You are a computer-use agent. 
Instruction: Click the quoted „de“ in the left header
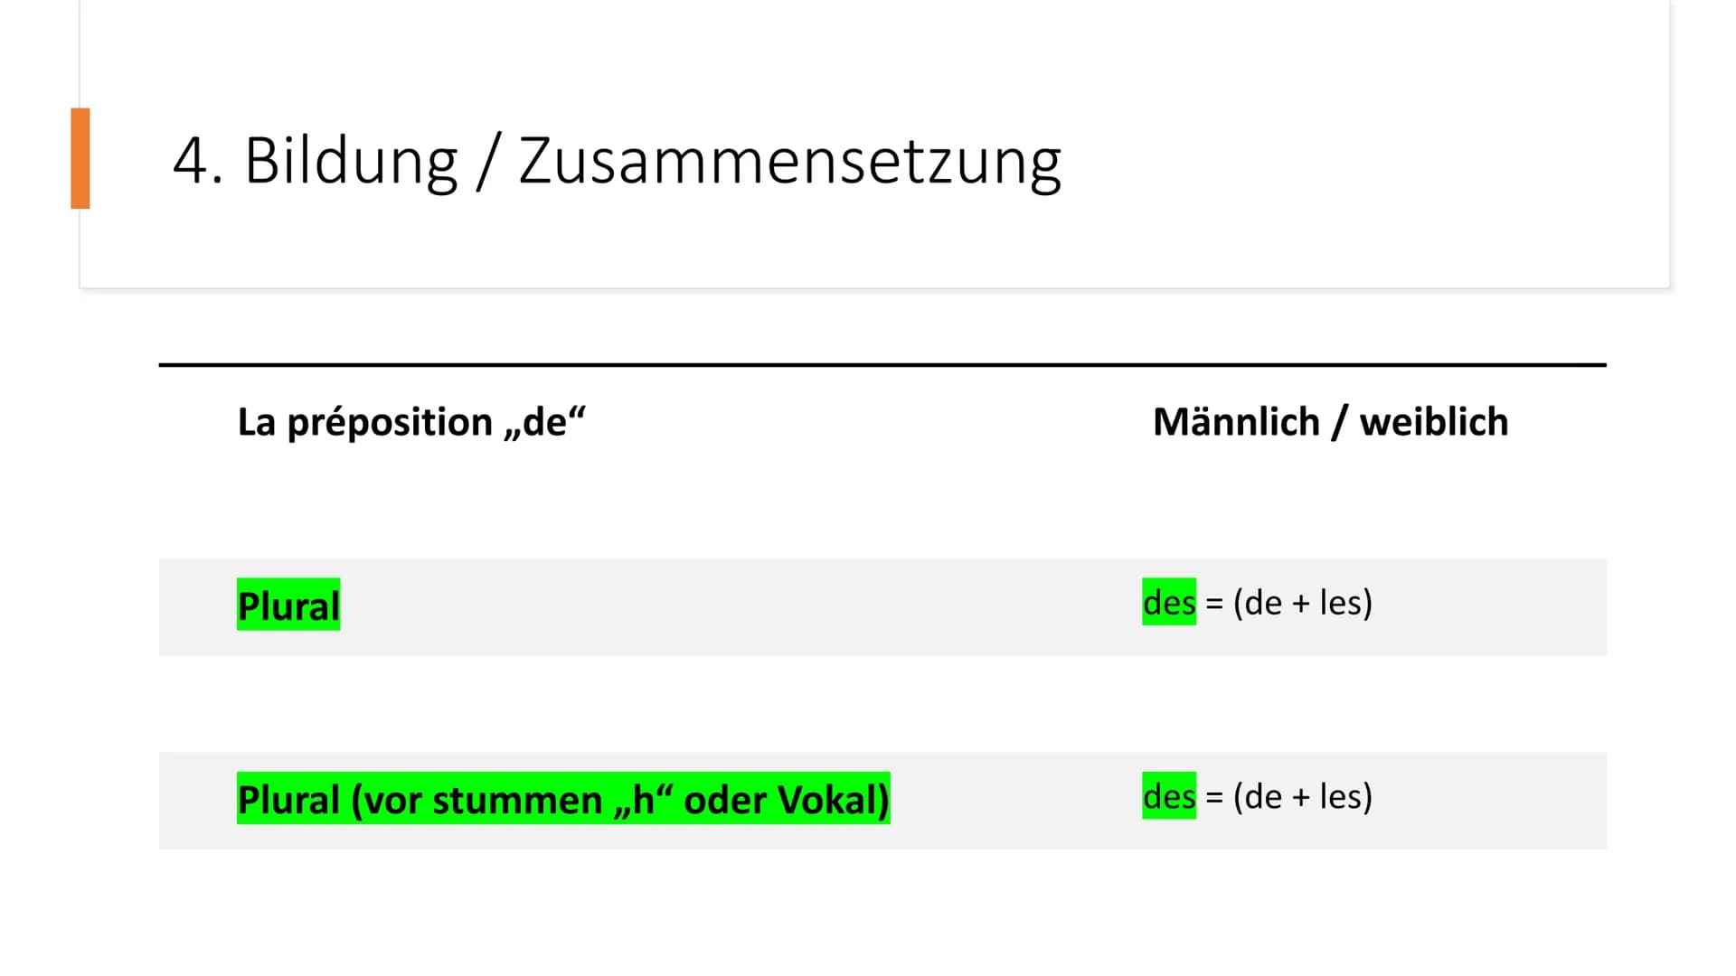point(544,422)
